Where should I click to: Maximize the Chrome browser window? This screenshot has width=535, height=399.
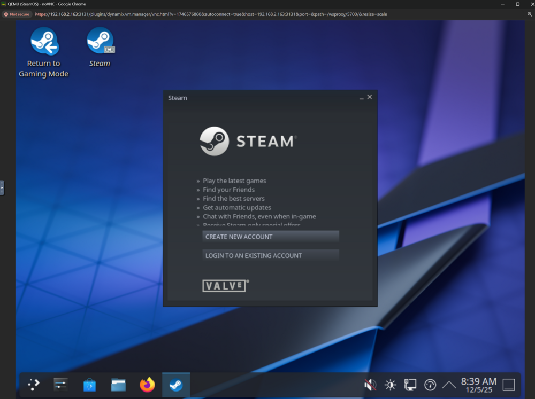(517, 4)
